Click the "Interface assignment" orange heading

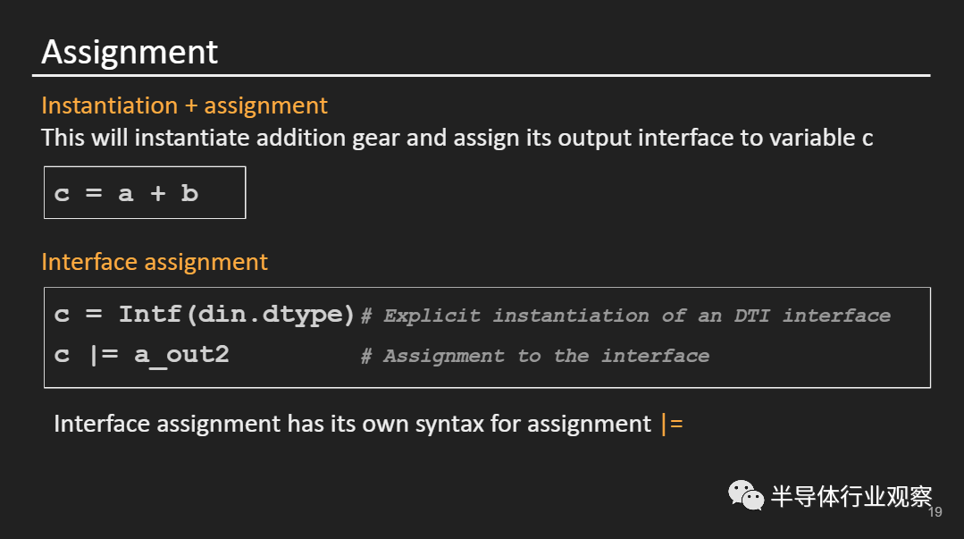coord(155,262)
